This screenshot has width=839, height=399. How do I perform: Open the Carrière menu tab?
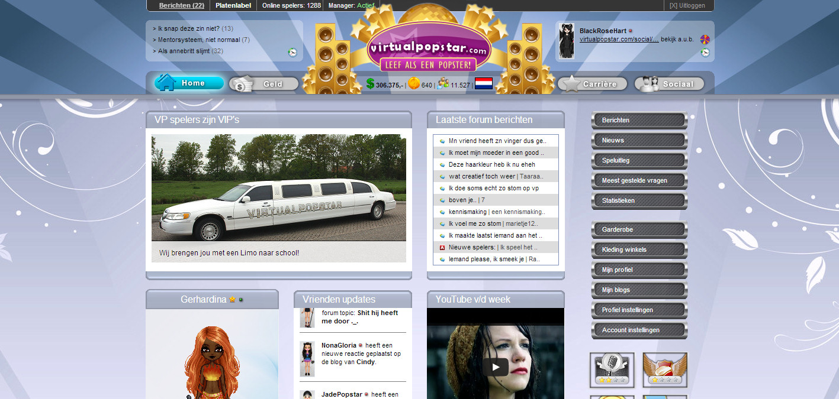[593, 84]
